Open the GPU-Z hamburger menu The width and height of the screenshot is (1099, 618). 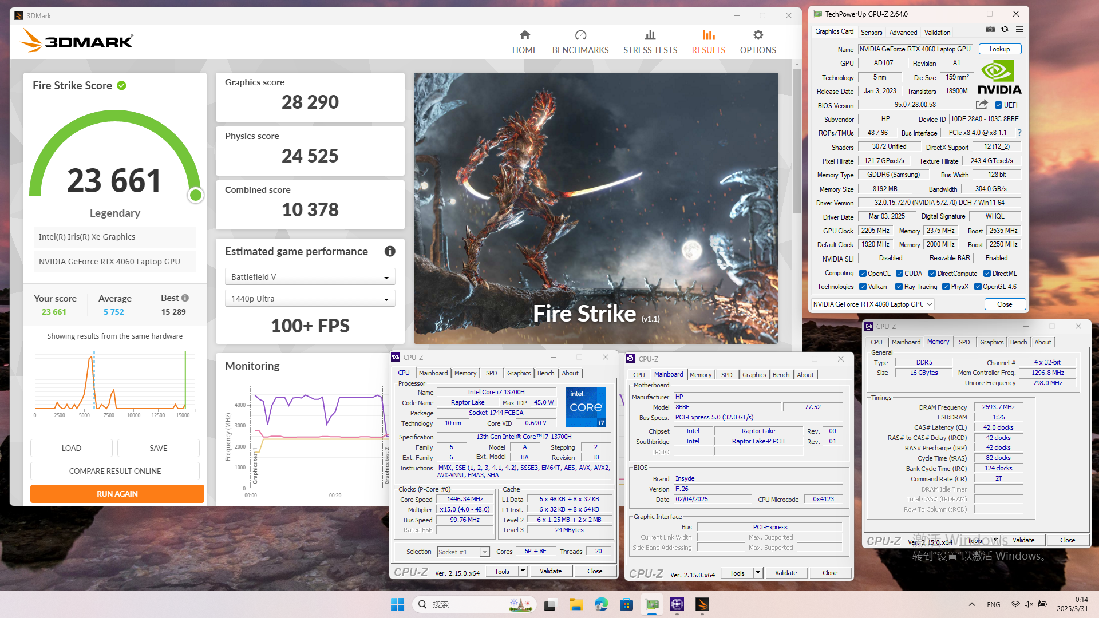1019,30
